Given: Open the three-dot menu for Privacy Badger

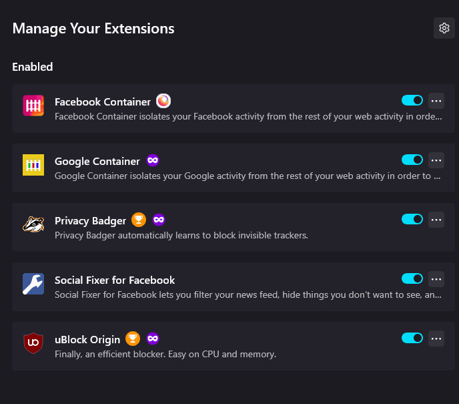Looking at the screenshot, I should click(x=436, y=220).
